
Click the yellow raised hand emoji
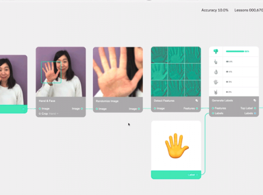[x=177, y=146]
